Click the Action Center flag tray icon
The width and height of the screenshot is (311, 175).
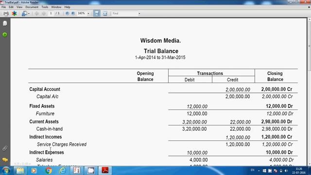point(276,171)
